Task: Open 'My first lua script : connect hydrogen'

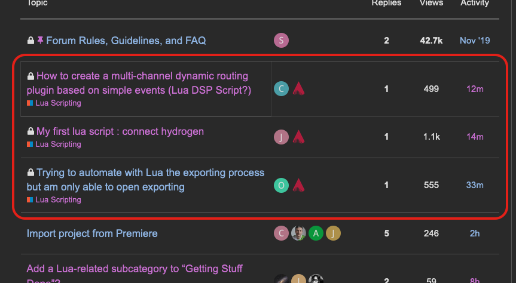Action: tap(120, 131)
